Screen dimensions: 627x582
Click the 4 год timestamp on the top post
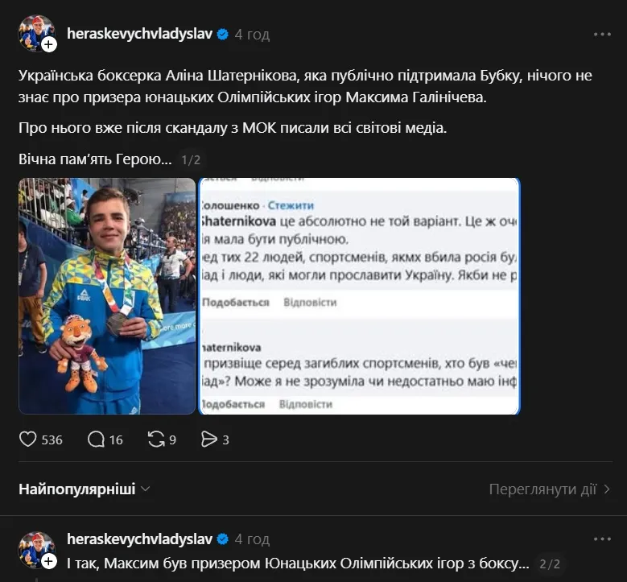pos(252,35)
